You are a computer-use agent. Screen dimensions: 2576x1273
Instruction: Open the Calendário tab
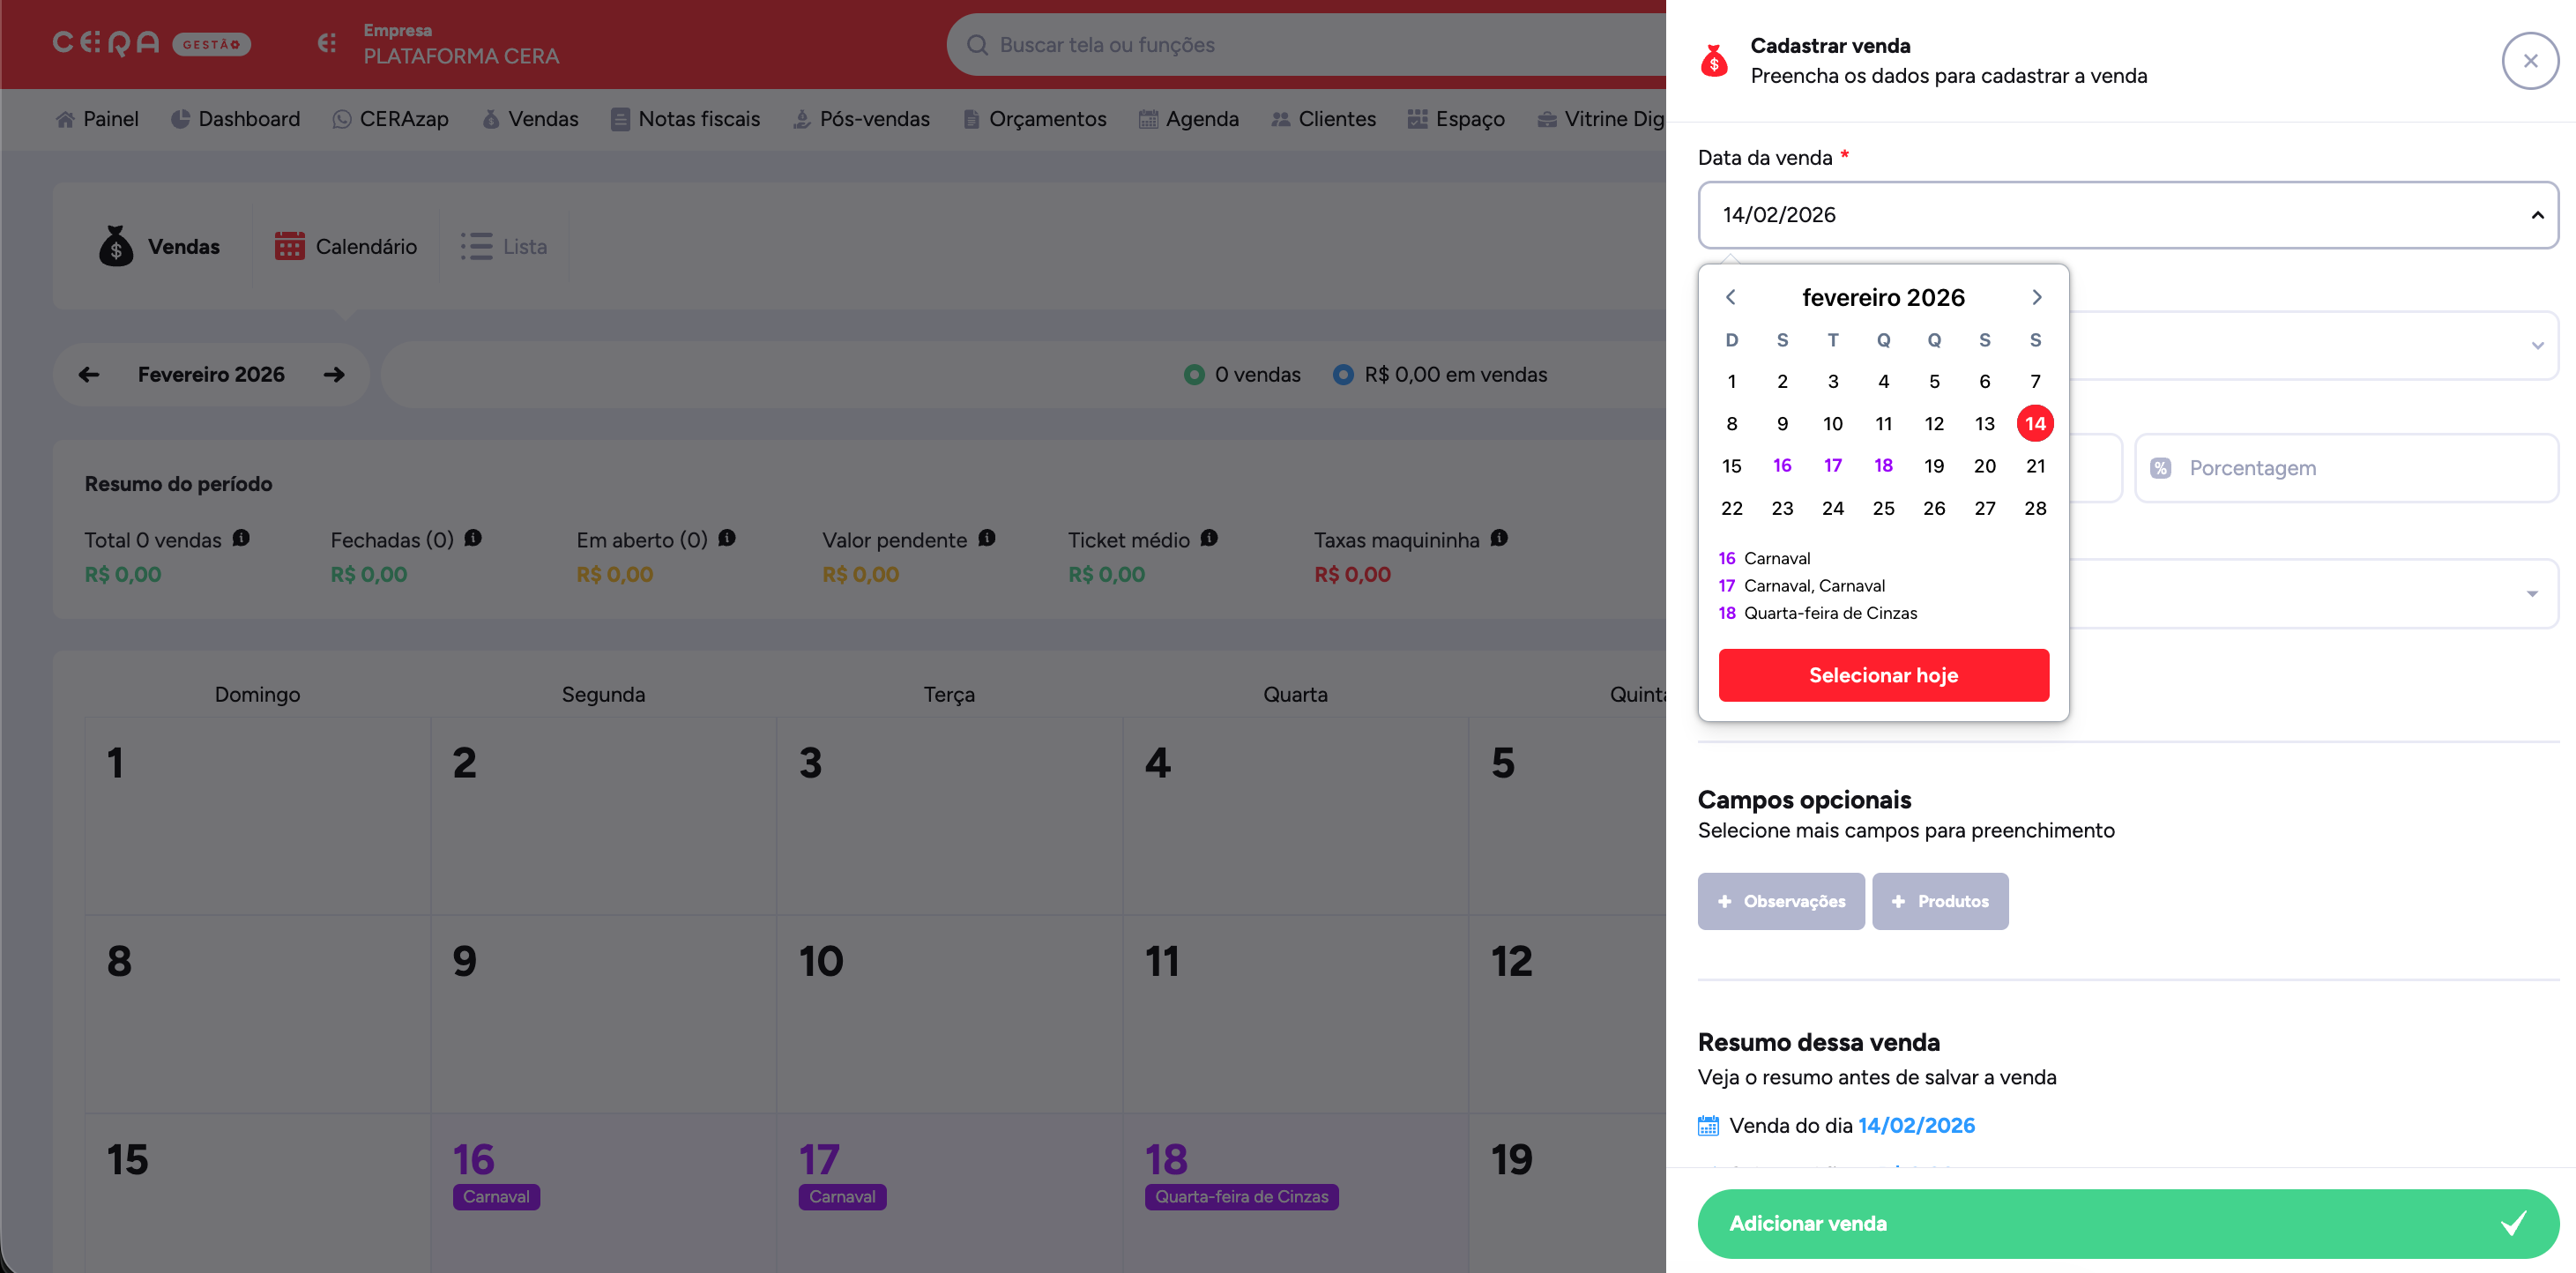(346, 246)
